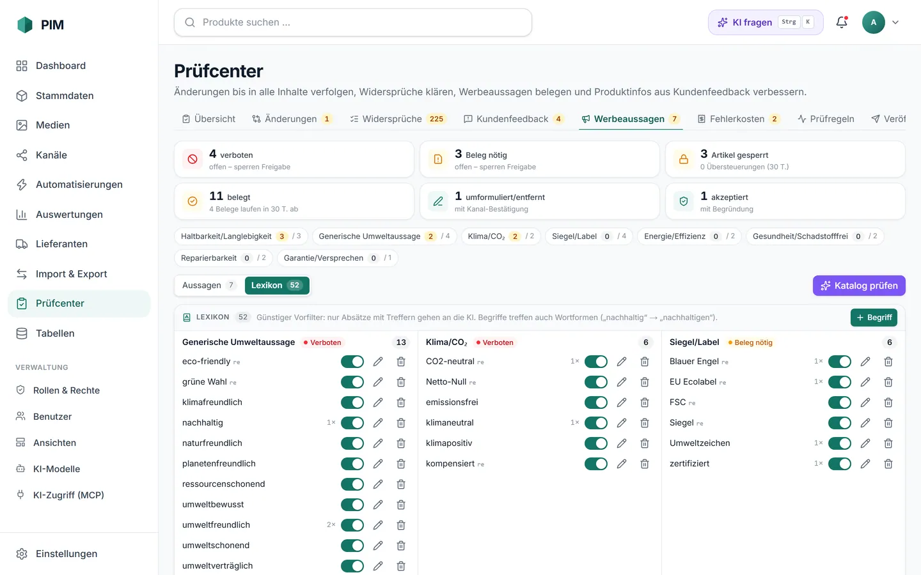Click the PIM logo icon

pyautogui.click(x=25, y=25)
